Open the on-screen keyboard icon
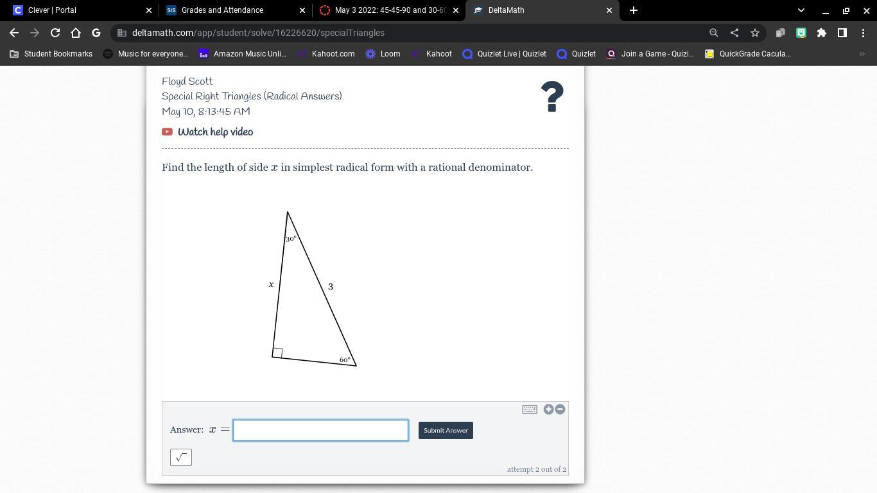This screenshot has height=493, width=877. coord(530,410)
